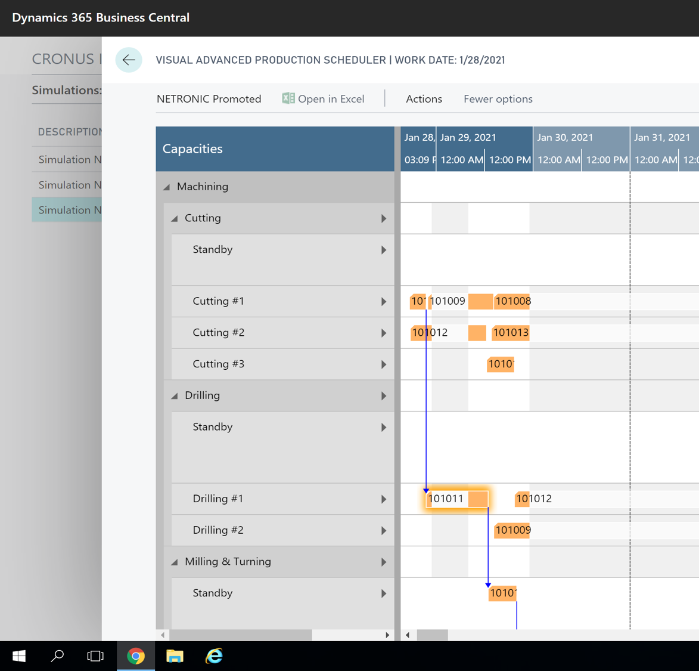Click right arrow on Milling Standby row
The width and height of the screenshot is (699, 671).
tap(384, 593)
